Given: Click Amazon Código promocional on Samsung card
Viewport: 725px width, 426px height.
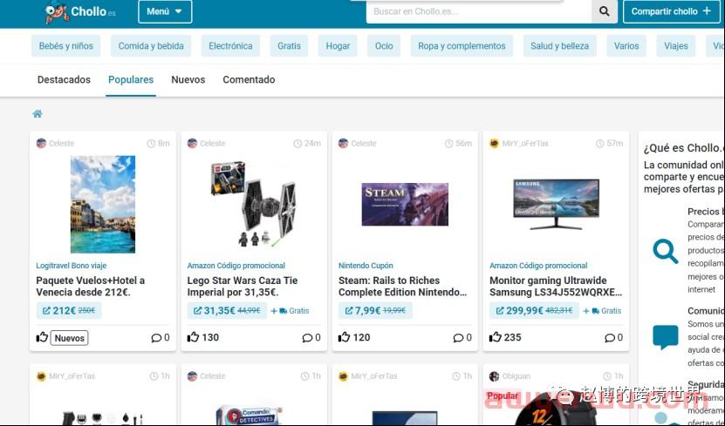Looking at the screenshot, I should (x=538, y=266).
